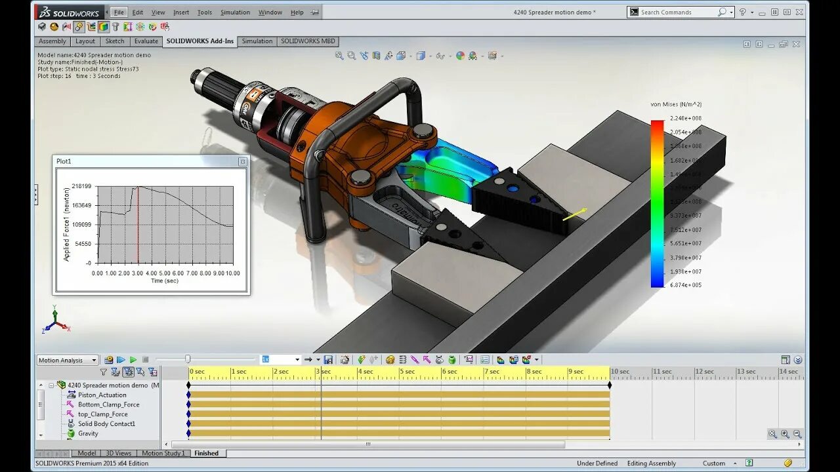Click the Help question mark icon
Viewport: 840px width, 472px height.
(x=742, y=12)
